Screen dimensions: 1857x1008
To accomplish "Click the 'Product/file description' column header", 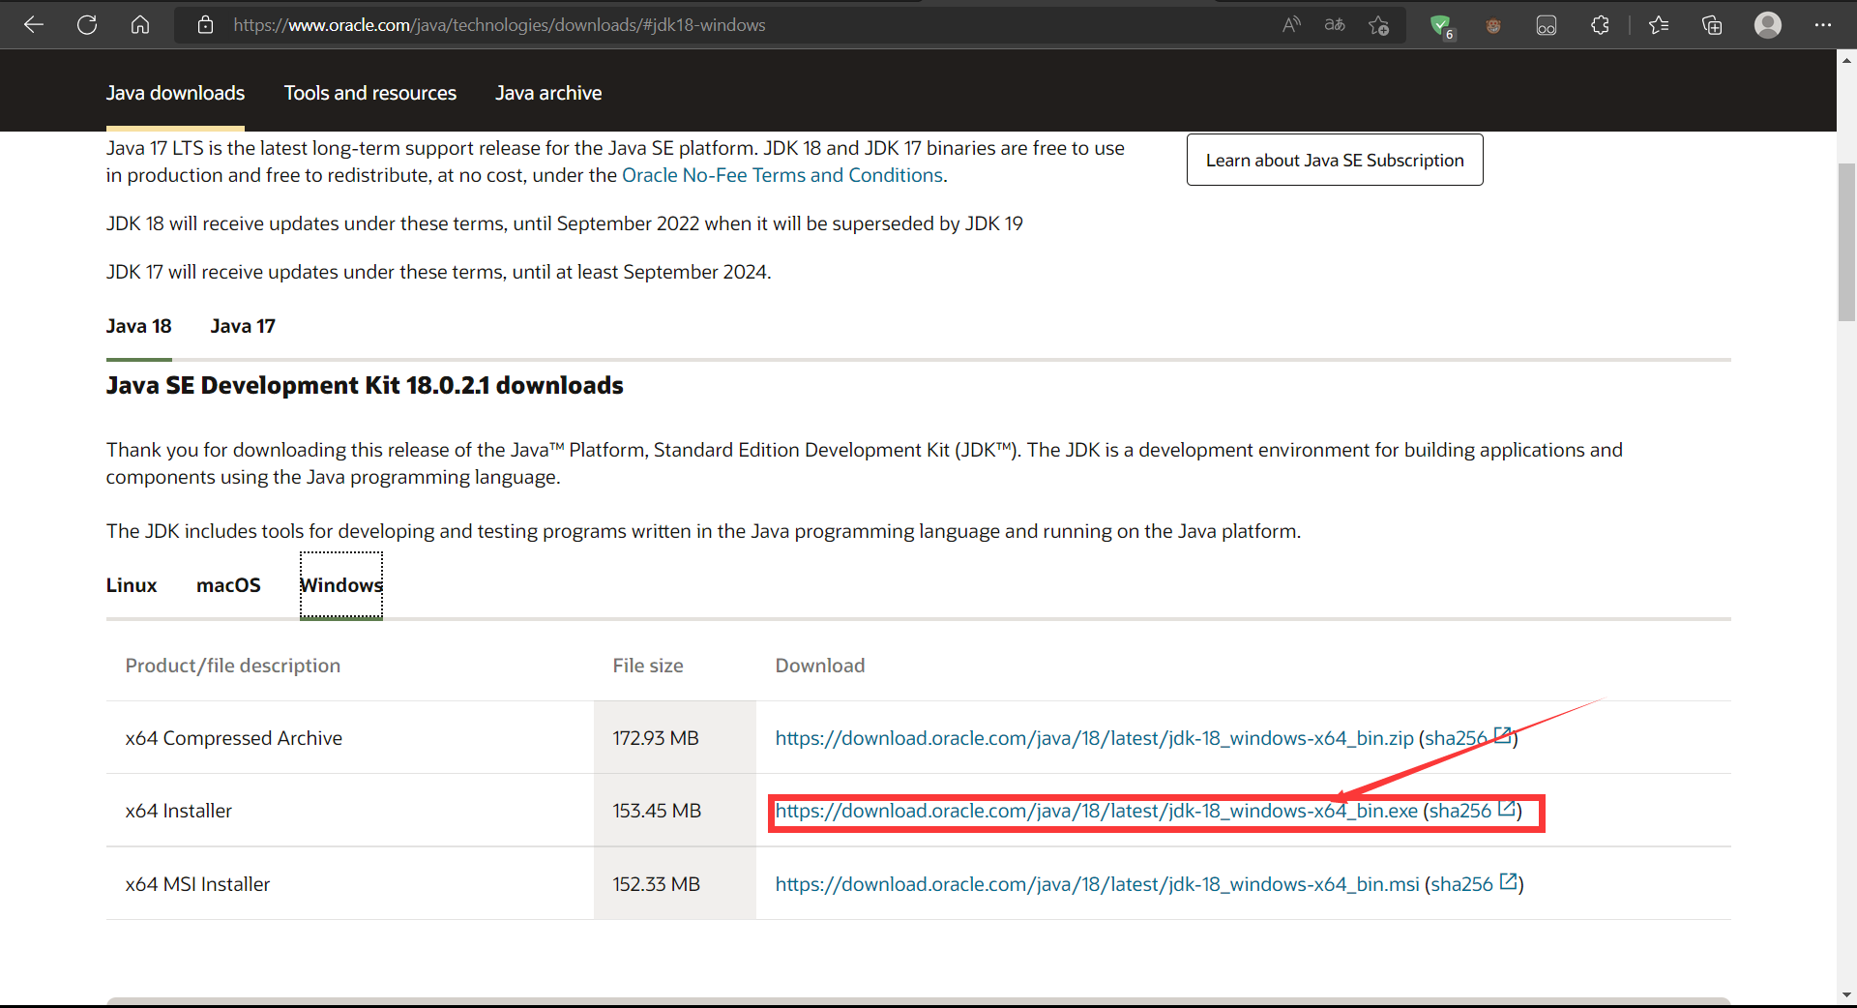I will click(233, 666).
